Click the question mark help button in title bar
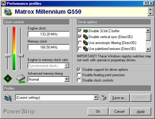Viewport: 155px width, 119px height. click(146, 4)
